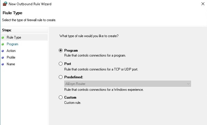Click the bold Custom option label
This screenshot has height=125, width=207.
coord(70,97)
